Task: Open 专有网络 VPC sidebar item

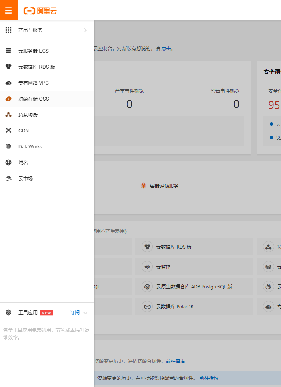Action: 47,83
